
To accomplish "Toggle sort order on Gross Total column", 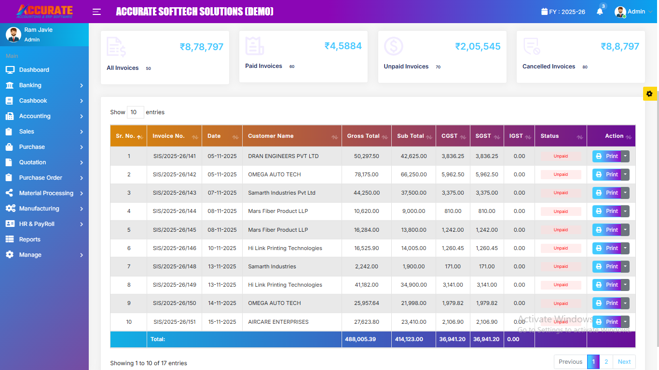I will pyautogui.click(x=366, y=136).
